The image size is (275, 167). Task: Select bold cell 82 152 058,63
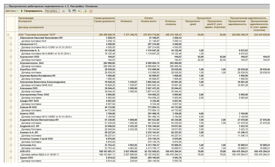148,151
